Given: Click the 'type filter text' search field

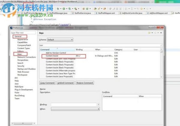Looking at the screenshot, I should 23,33.
